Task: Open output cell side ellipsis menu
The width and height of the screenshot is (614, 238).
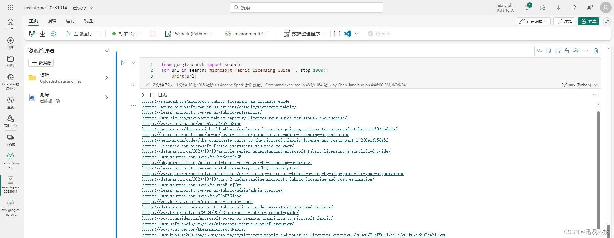Action: (x=133, y=106)
